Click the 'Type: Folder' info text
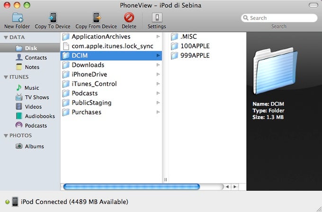Image resolution: width=322 pixels, height=212 pixels. click(268, 111)
